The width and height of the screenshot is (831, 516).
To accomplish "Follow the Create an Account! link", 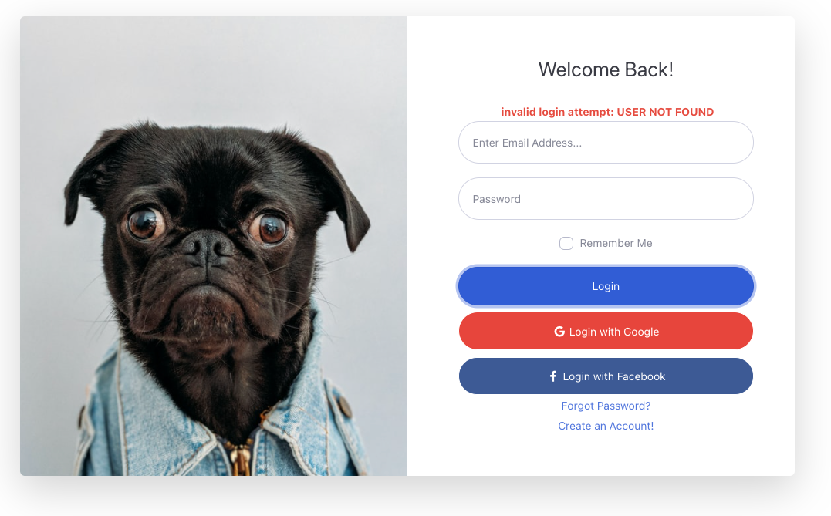I will coord(606,426).
